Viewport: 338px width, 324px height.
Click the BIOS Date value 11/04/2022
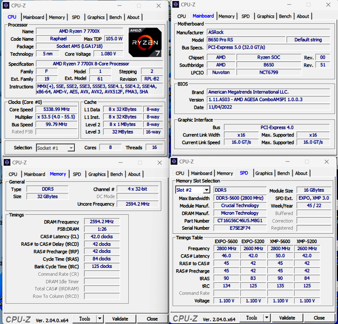coord(268,107)
